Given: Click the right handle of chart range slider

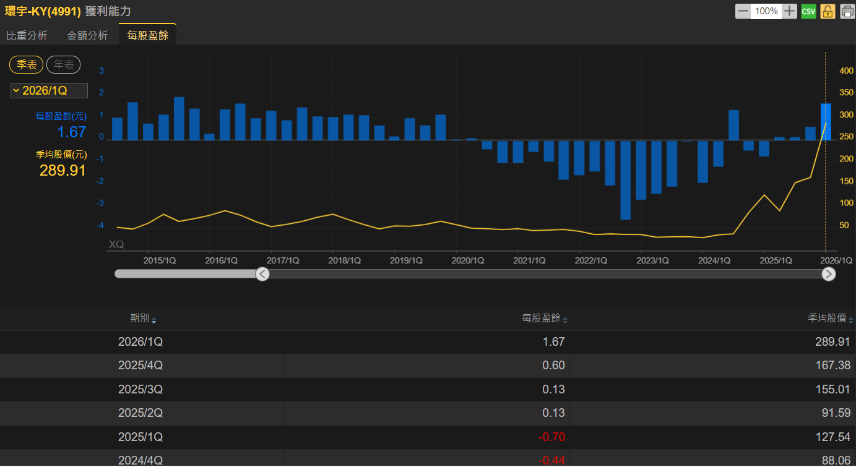Looking at the screenshot, I should [x=829, y=274].
